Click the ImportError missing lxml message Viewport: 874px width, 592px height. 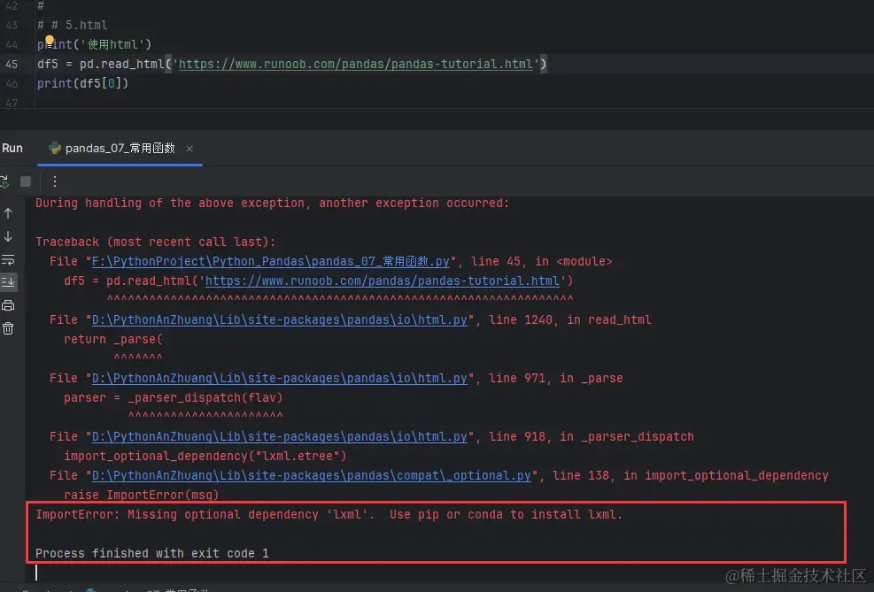click(329, 515)
